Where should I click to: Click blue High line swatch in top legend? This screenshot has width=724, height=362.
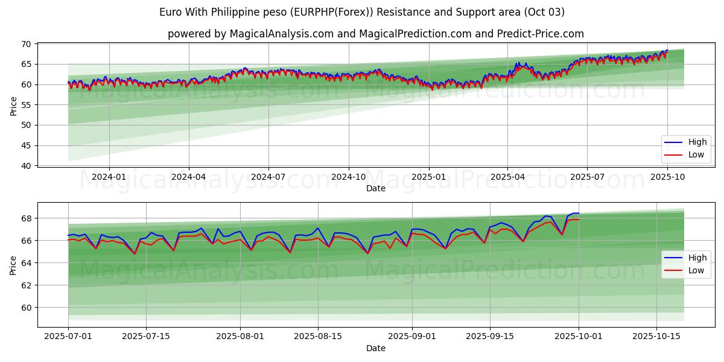click(x=673, y=142)
